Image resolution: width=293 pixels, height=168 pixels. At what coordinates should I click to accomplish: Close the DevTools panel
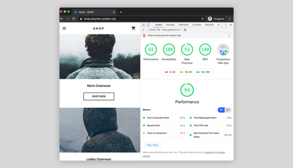click(231, 25)
